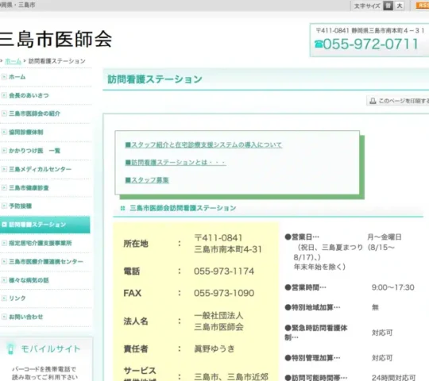The width and height of the screenshot is (429, 381).
Task: Follow the 訪問看護ステーションとは link
Action: [176, 163]
